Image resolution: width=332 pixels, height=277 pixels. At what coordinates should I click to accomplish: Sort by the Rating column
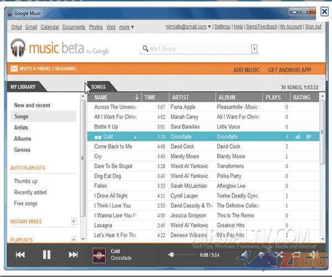pos(304,98)
